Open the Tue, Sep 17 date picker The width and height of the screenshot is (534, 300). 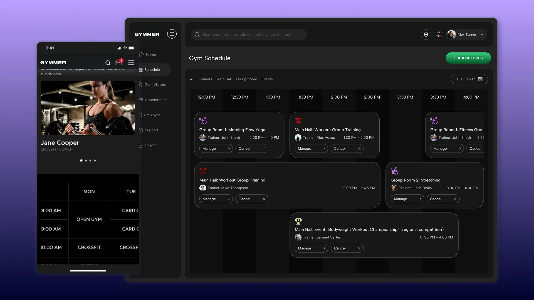click(469, 79)
